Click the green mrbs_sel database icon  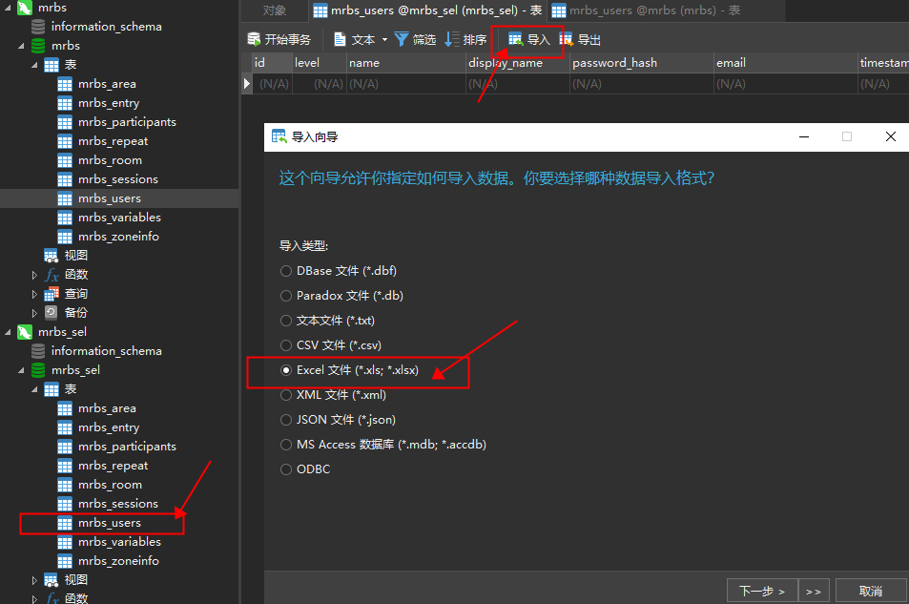(x=38, y=369)
